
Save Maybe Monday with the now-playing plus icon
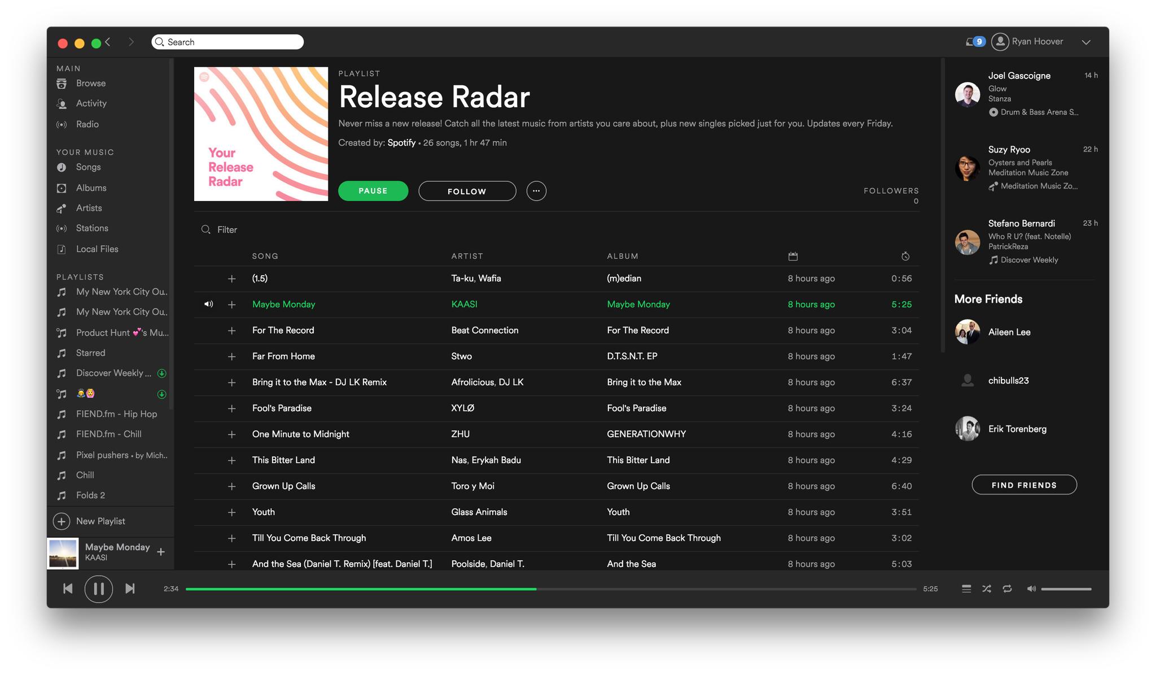click(161, 552)
